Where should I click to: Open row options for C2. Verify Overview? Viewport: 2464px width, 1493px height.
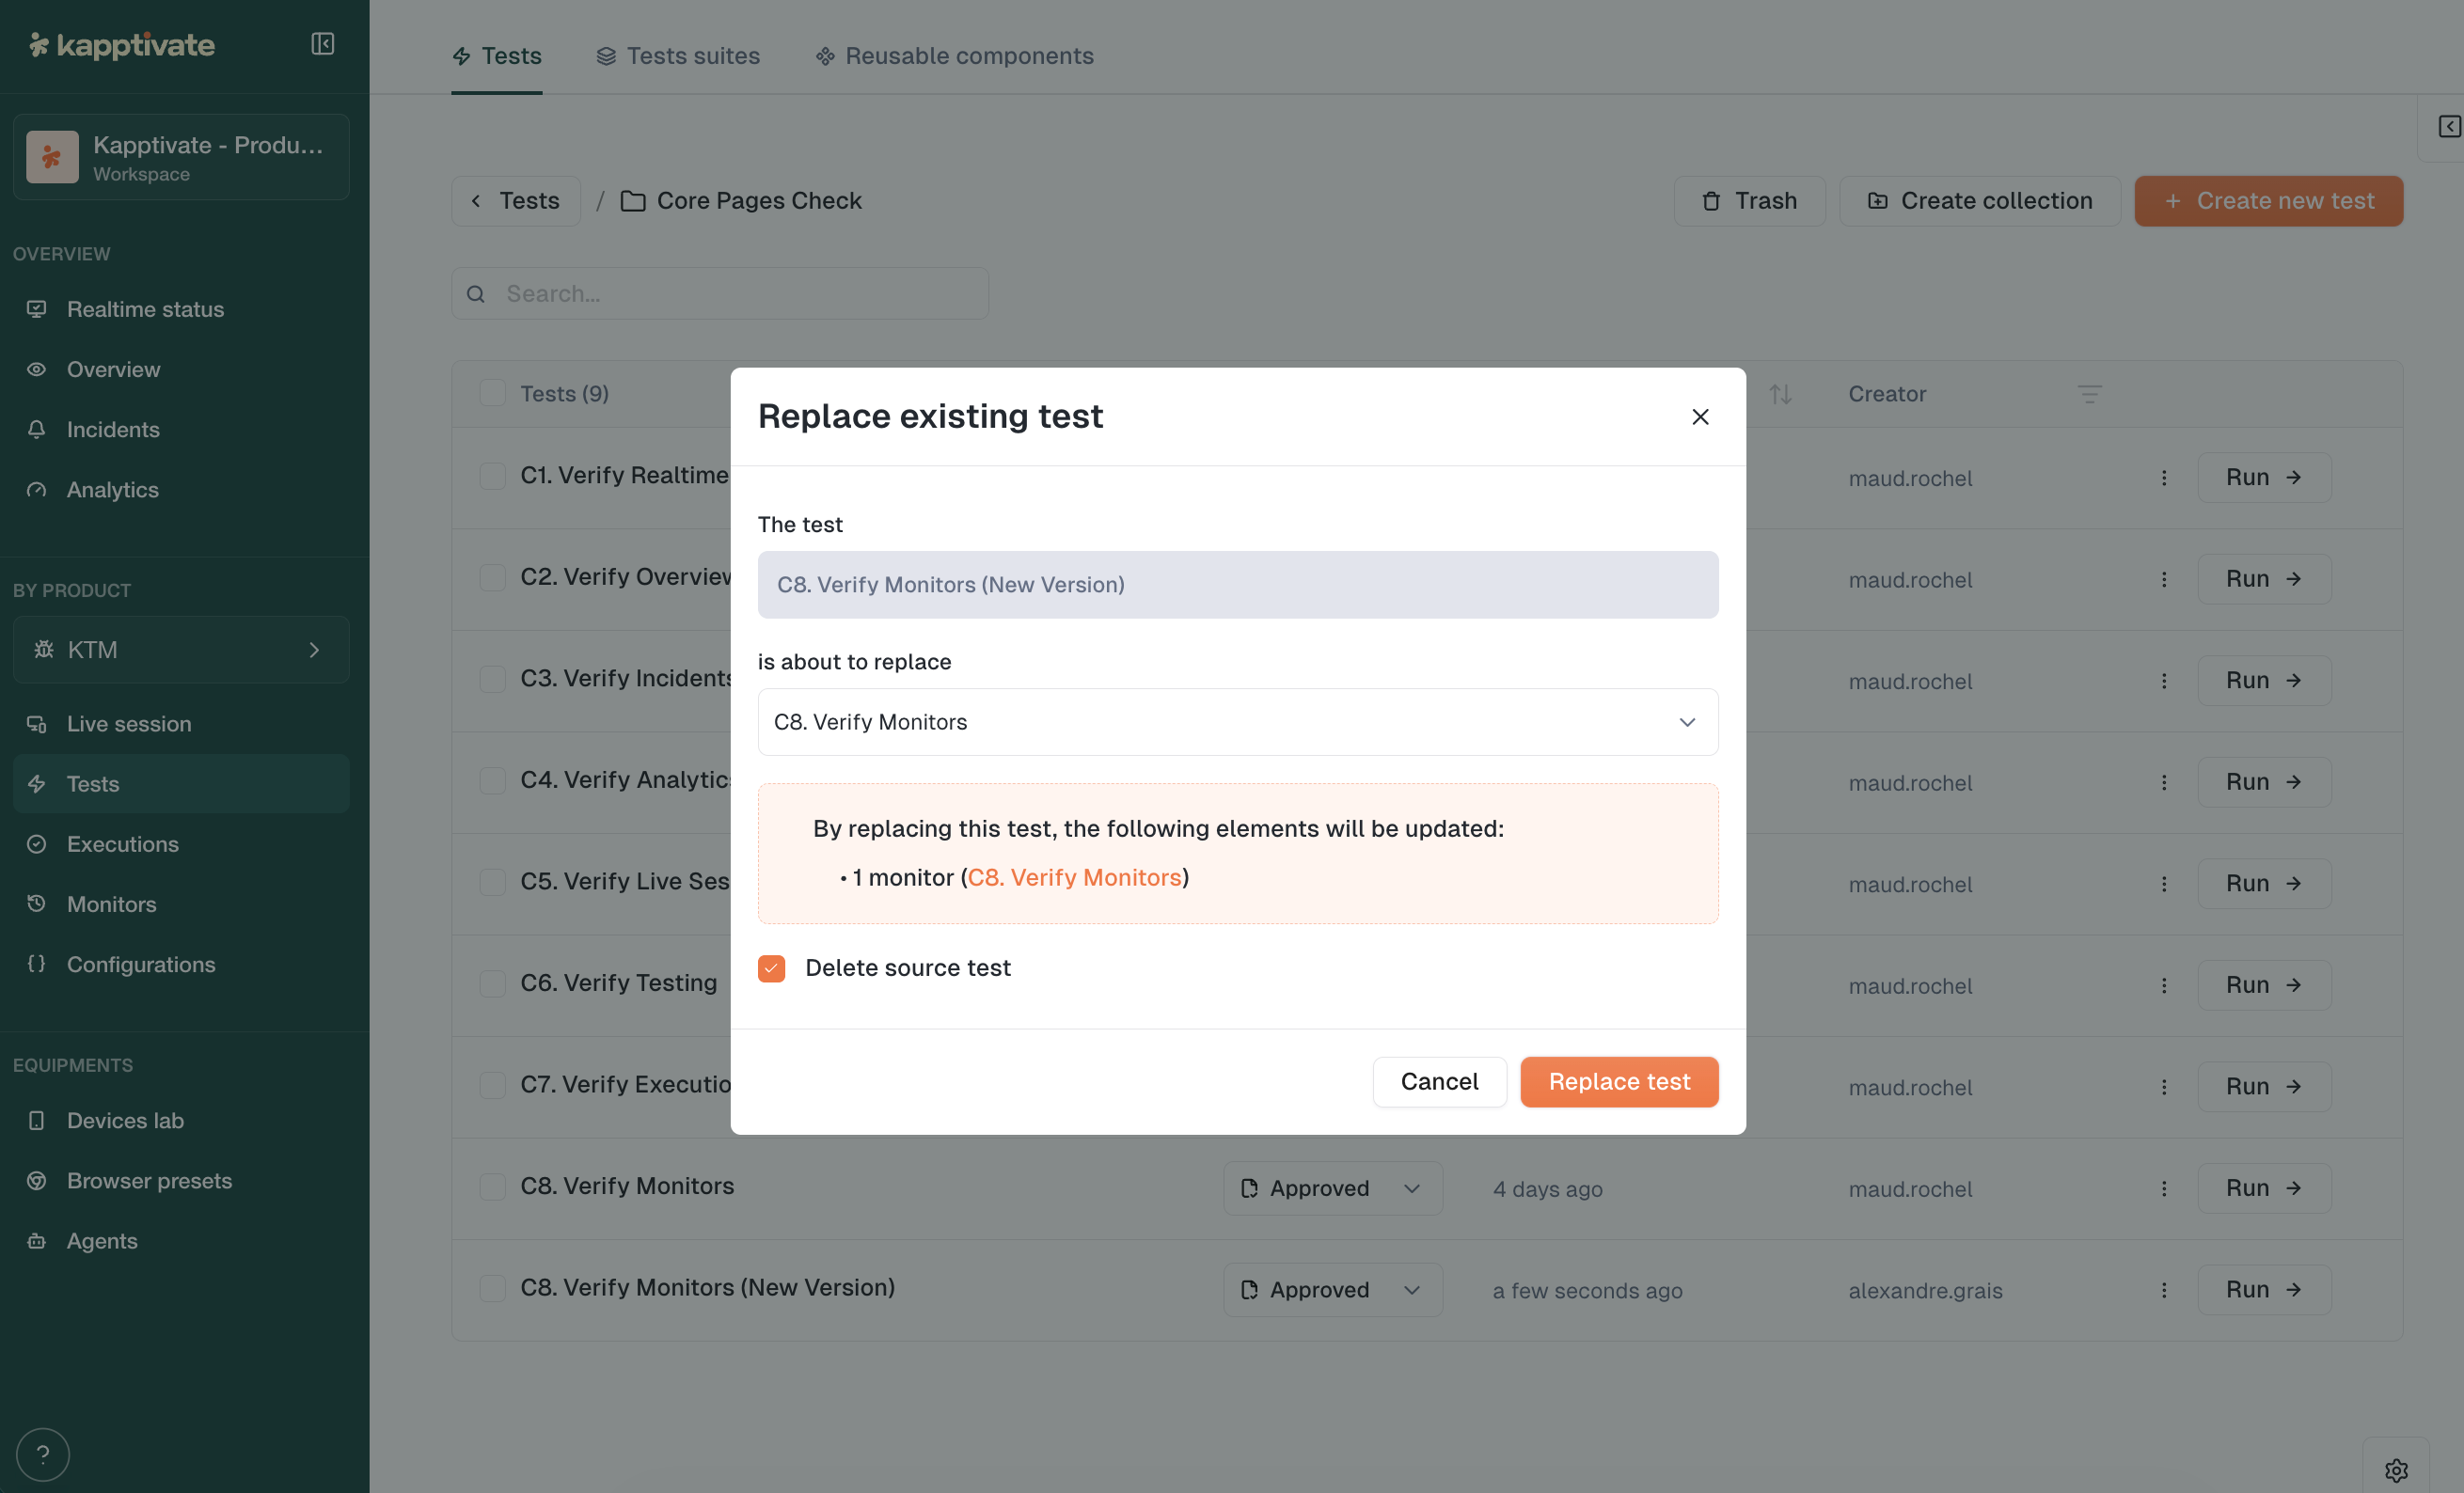pos(2164,580)
